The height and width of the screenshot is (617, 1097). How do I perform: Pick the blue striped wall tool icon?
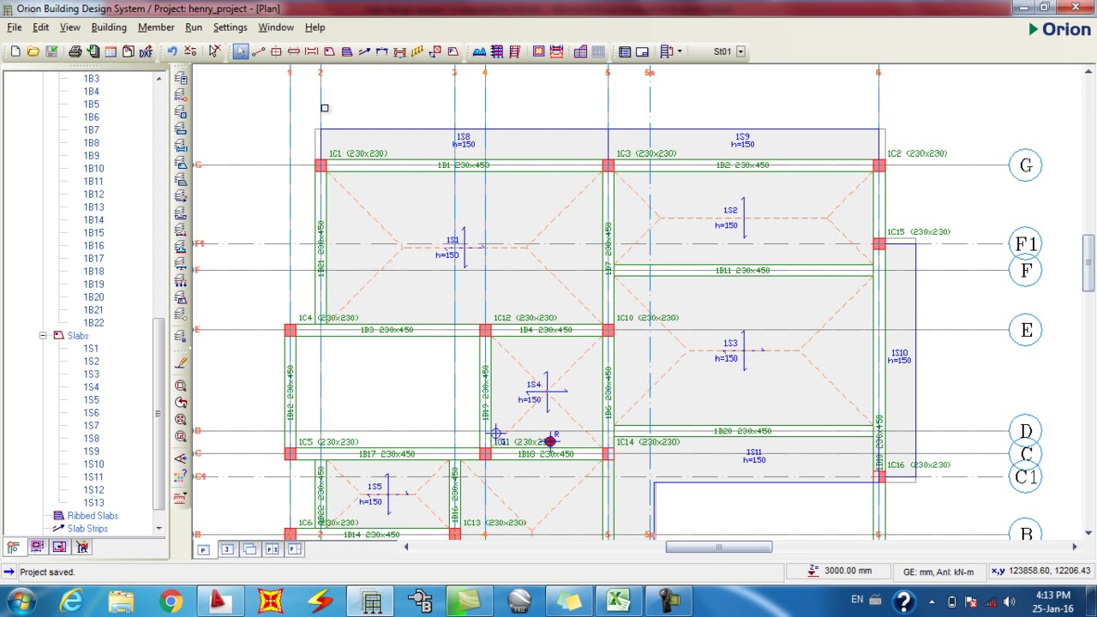coord(347,51)
